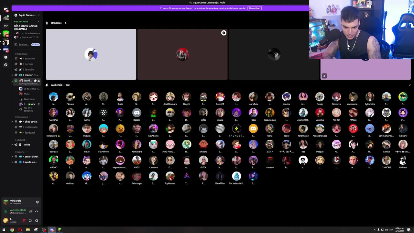Toggle deafen with the headphones icon
The height and width of the screenshot is (233, 414).
pos(30,221)
